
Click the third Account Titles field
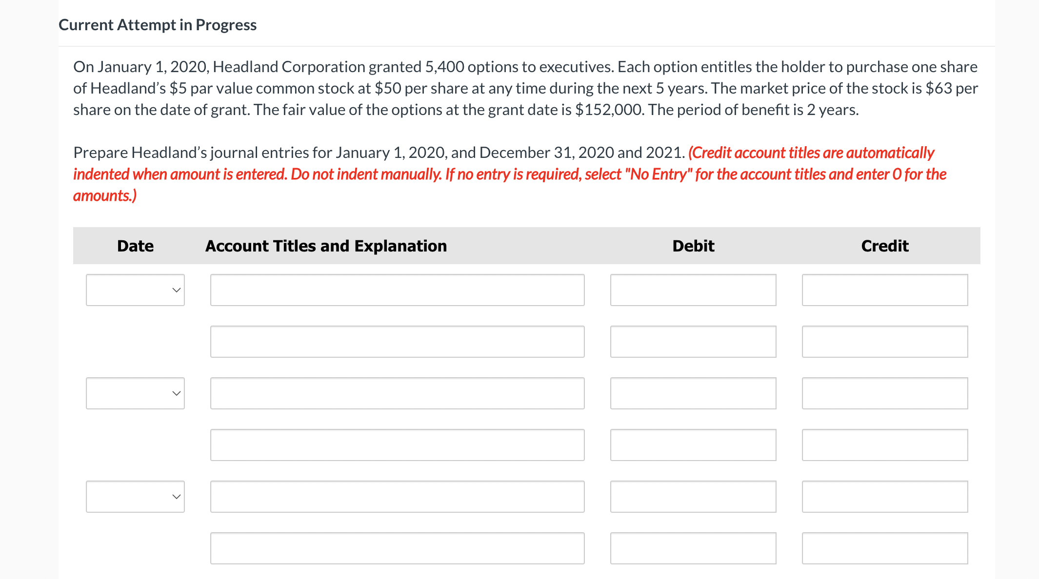[397, 393]
